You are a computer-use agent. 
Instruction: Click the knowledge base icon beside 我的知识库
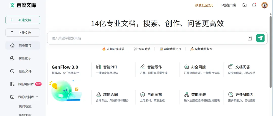point(12,84)
